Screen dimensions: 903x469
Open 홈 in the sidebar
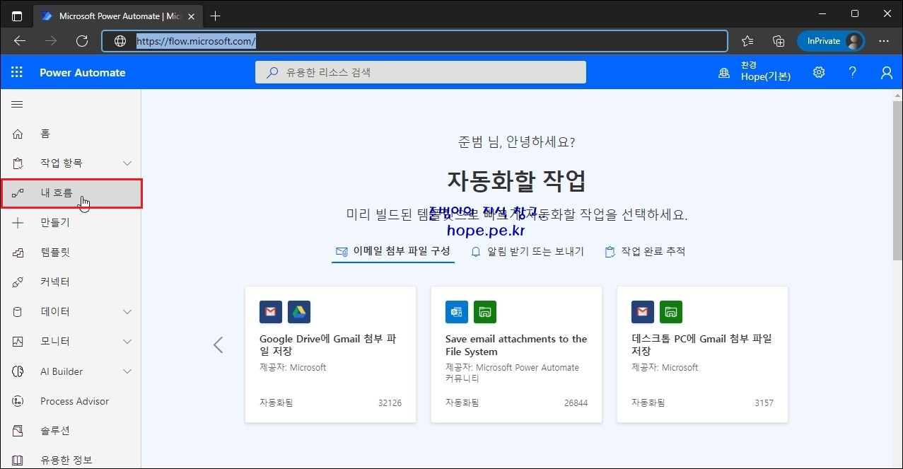click(71, 134)
